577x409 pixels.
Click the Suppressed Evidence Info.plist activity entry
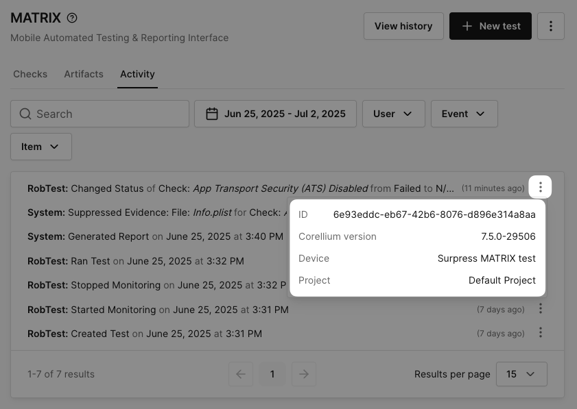tap(158, 213)
